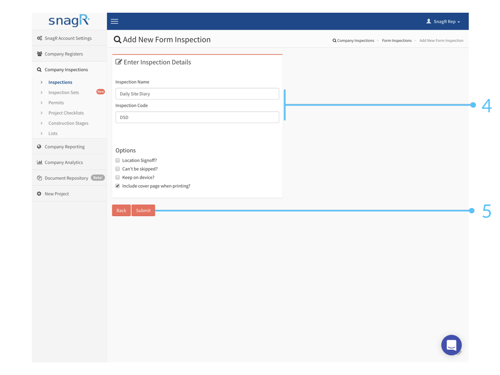Image resolution: width=500 pixels, height=375 pixels.
Task: Open the Inspection Sets submenu item
Action: [x=63, y=92]
